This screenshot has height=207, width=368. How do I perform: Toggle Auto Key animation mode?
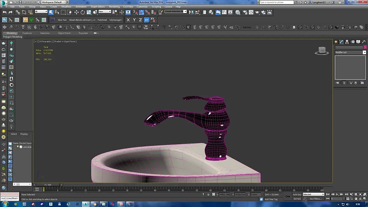tap(297, 195)
